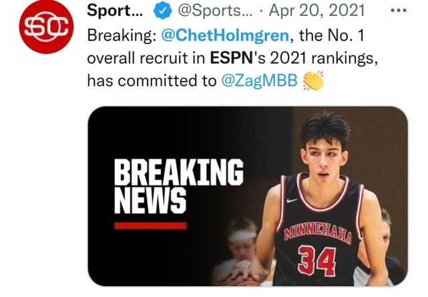Screen dimensions: 428x297
Task: Follow the @ZagMBB mention link
Action: point(260,80)
